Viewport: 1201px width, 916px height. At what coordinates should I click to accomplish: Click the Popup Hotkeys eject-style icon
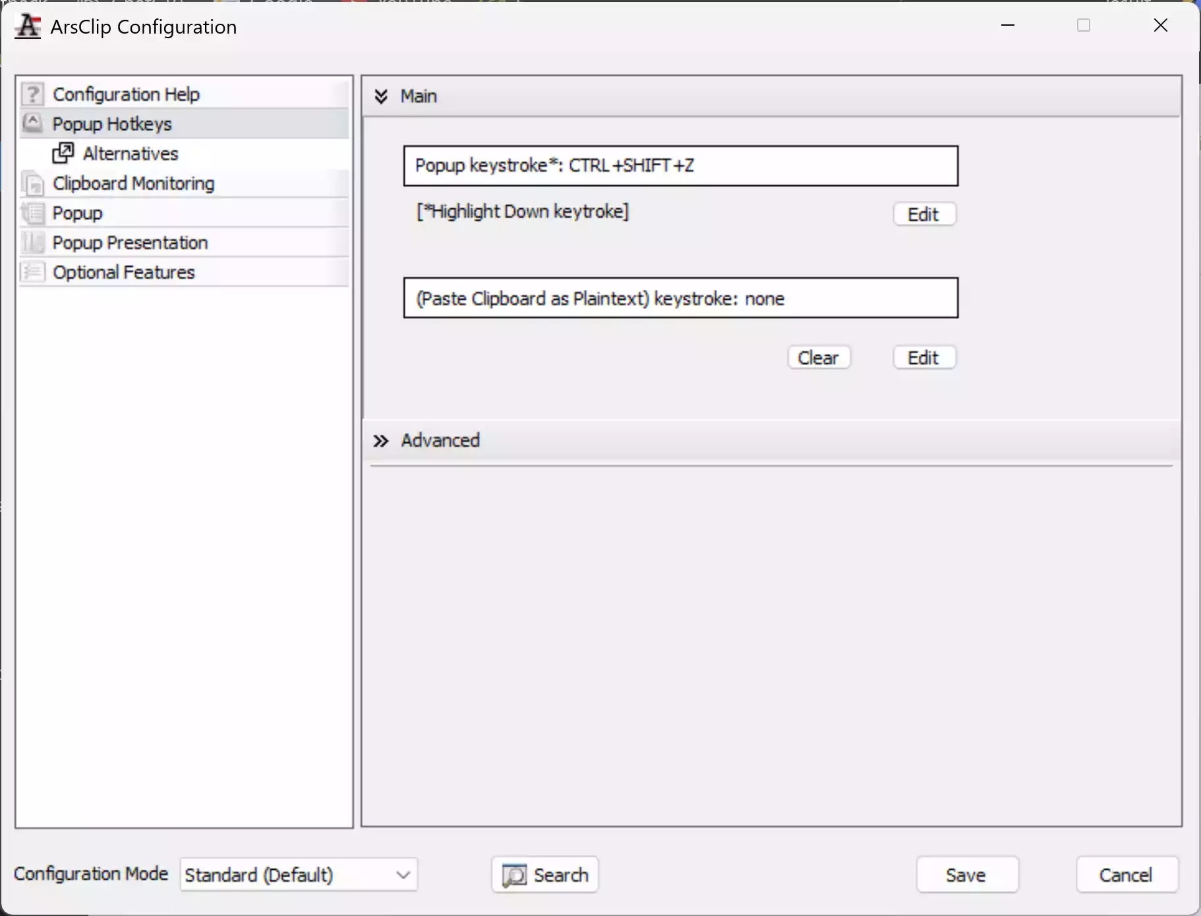pos(32,123)
